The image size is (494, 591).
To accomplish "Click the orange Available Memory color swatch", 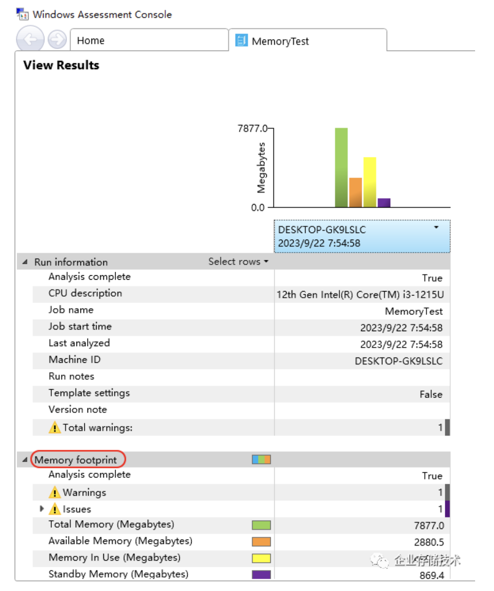I will (261, 542).
